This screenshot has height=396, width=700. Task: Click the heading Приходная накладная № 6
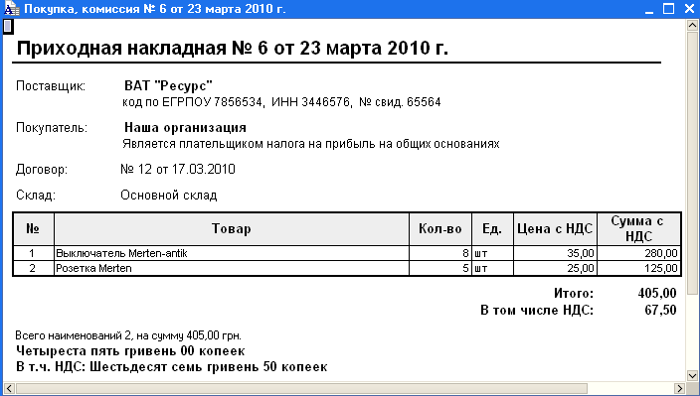coord(232,48)
